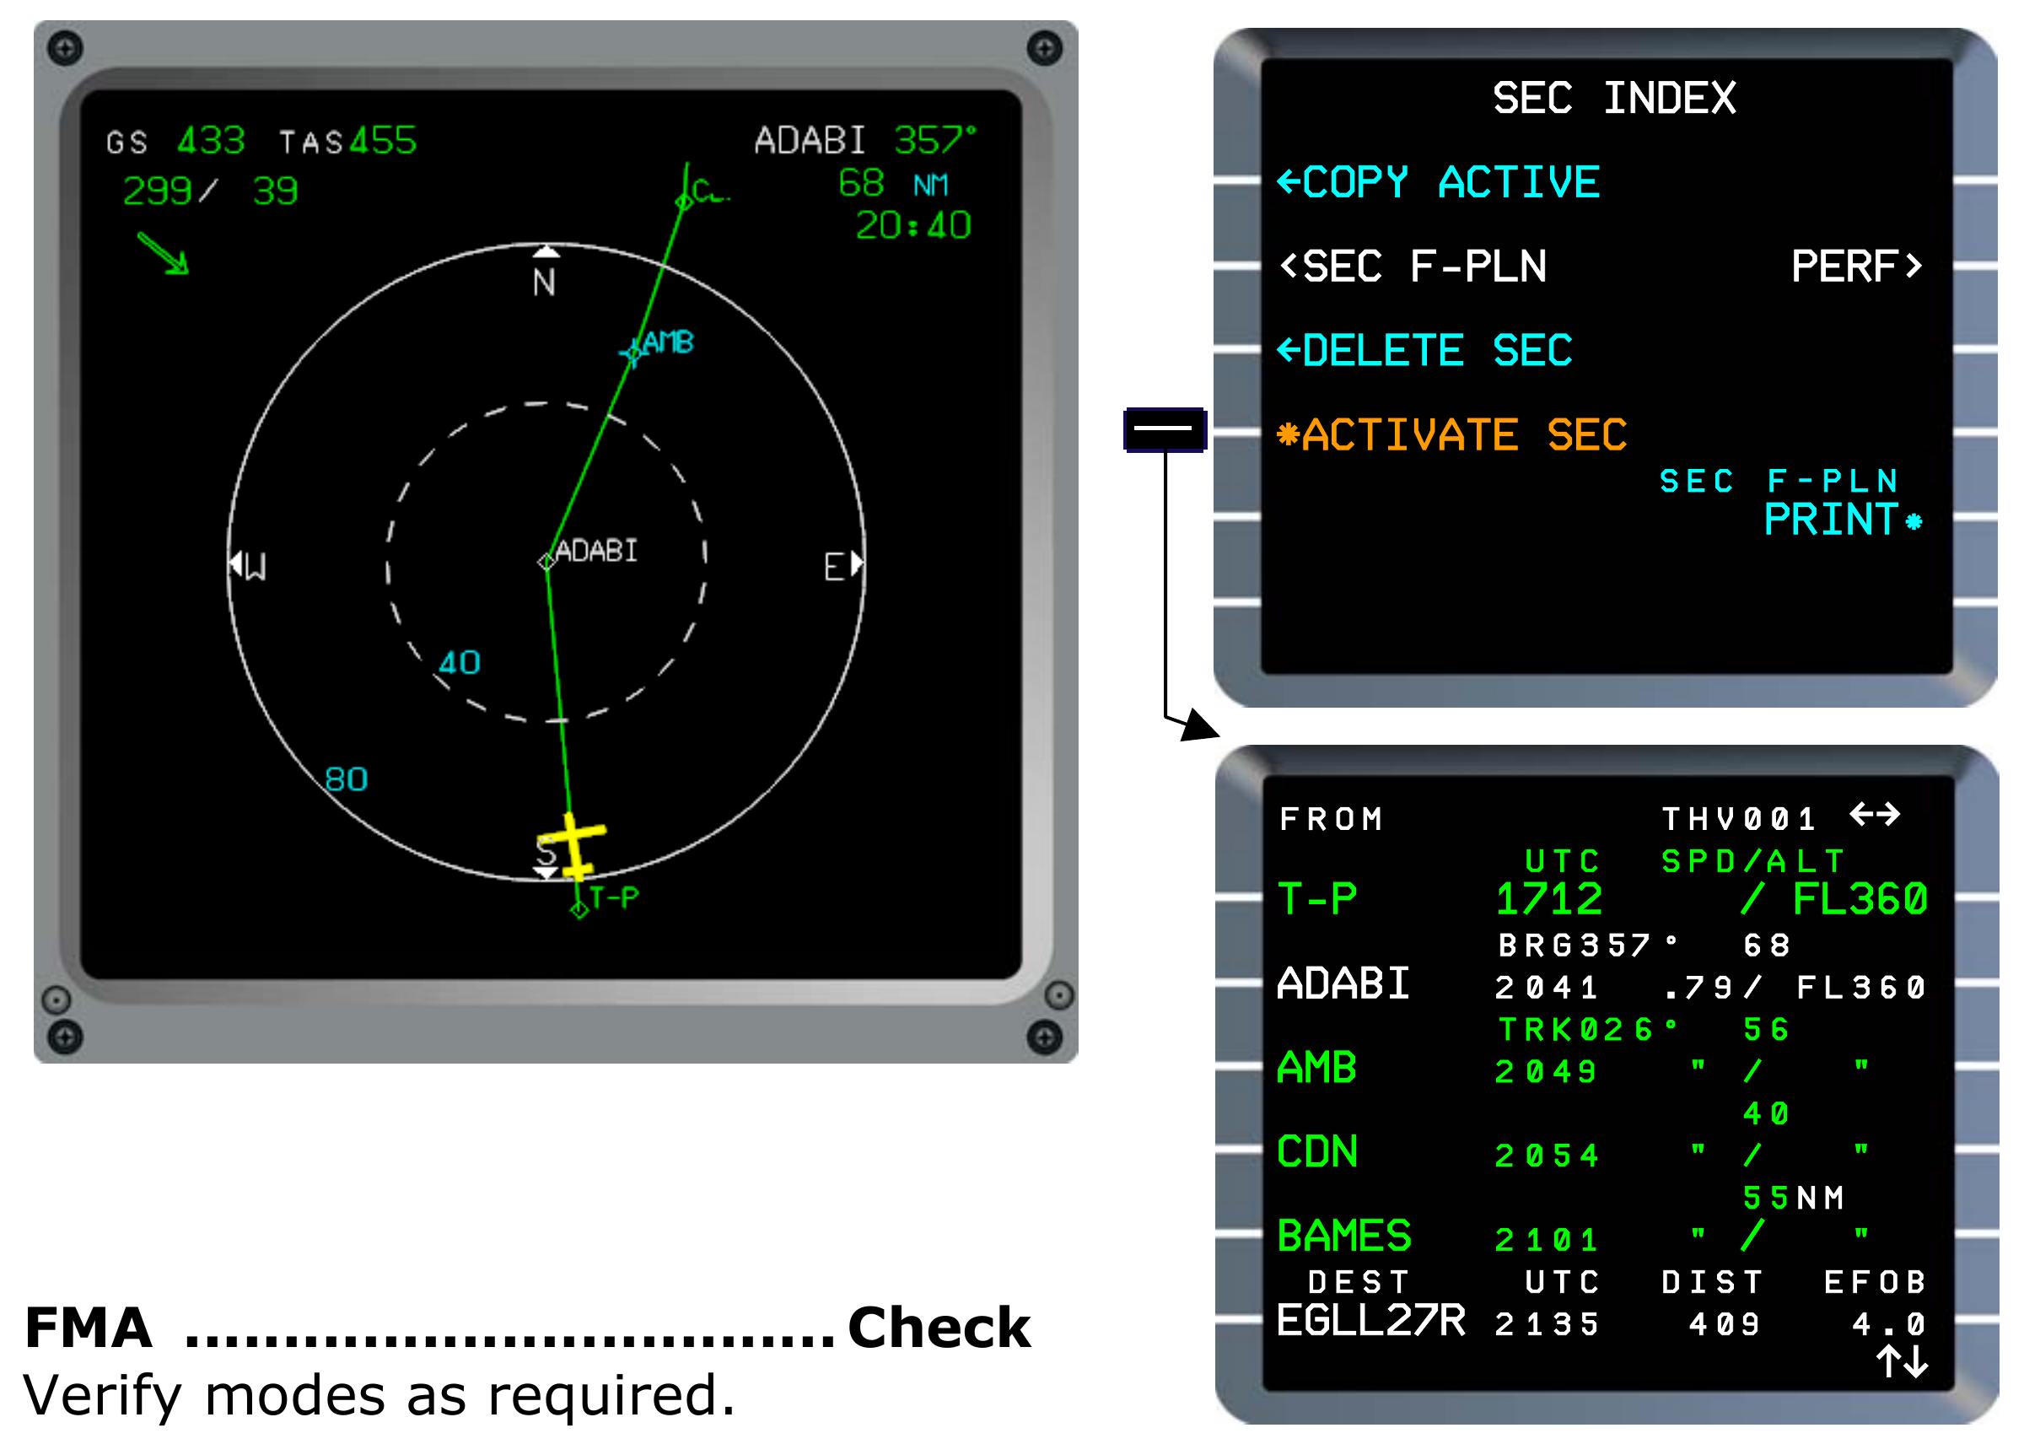Click the ADABI waypoint diamond on the map

[x=546, y=562]
